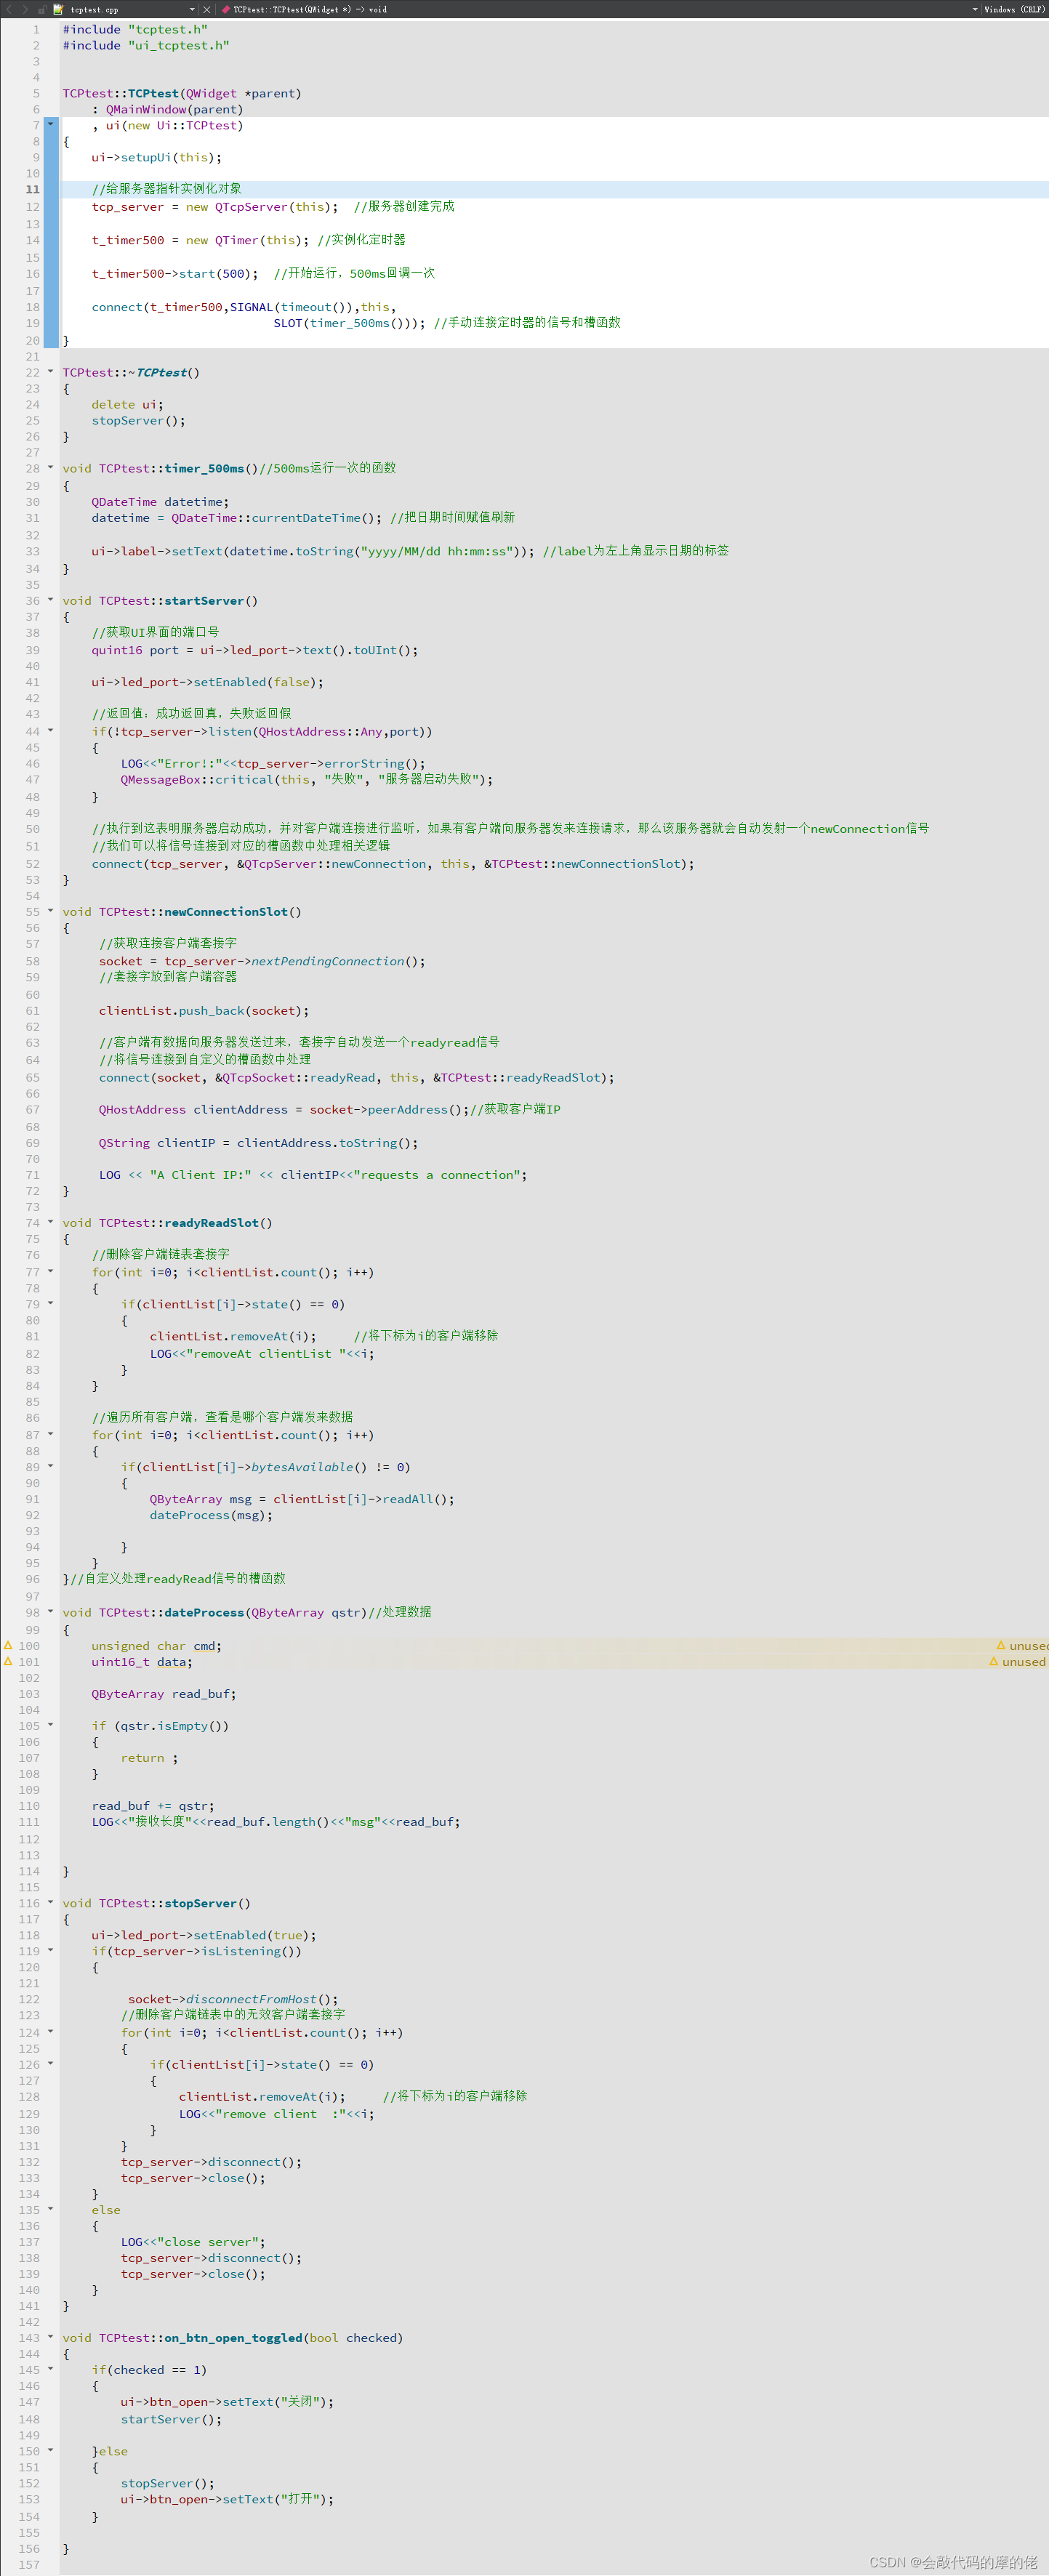Click the pink symbol icon beside TCPtest::TCPtest
The height and width of the screenshot is (2576, 1049).
225,9
